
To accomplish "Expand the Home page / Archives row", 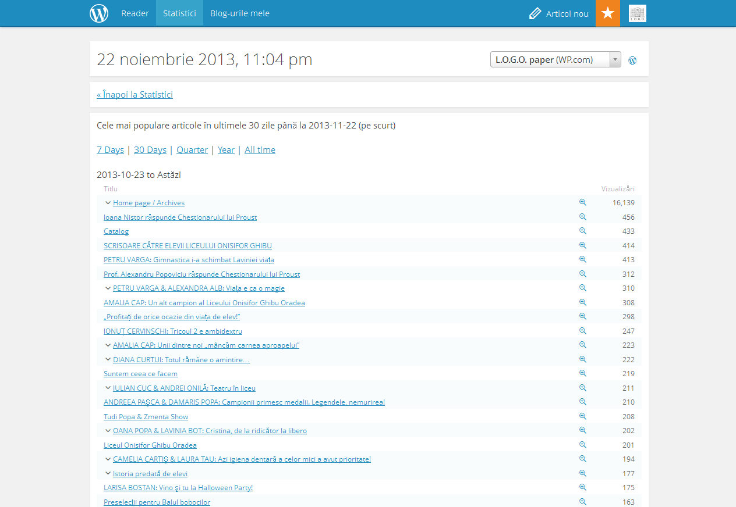I will pos(108,203).
